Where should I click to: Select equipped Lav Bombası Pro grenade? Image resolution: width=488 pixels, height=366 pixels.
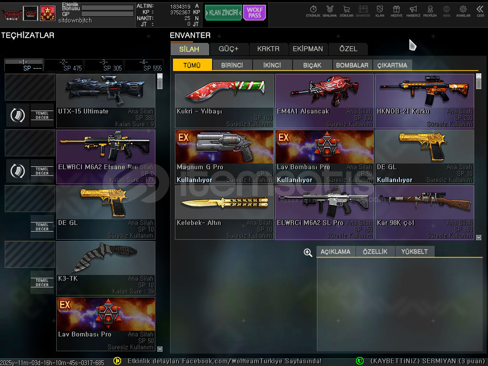point(106,324)
